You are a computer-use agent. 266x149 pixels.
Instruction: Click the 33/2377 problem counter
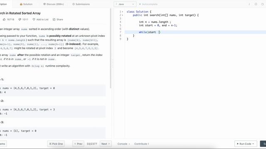coord(92,144)
